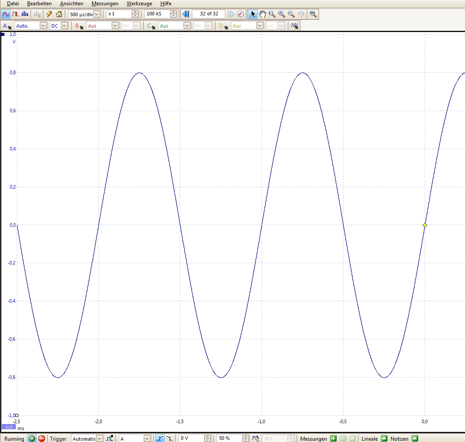This screenshot has width=465, height=442.
Task: Click the home icon in toolbar
Action: [59, 14]
